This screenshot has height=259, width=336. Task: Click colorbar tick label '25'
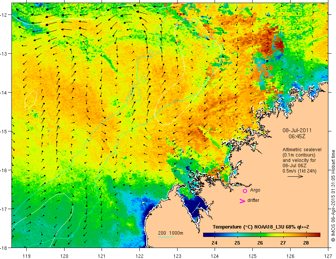click(237, 243)
